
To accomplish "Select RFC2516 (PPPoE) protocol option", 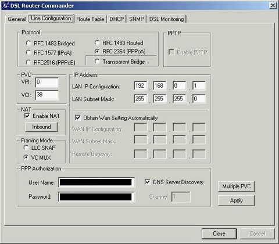I will coord(28,62).
